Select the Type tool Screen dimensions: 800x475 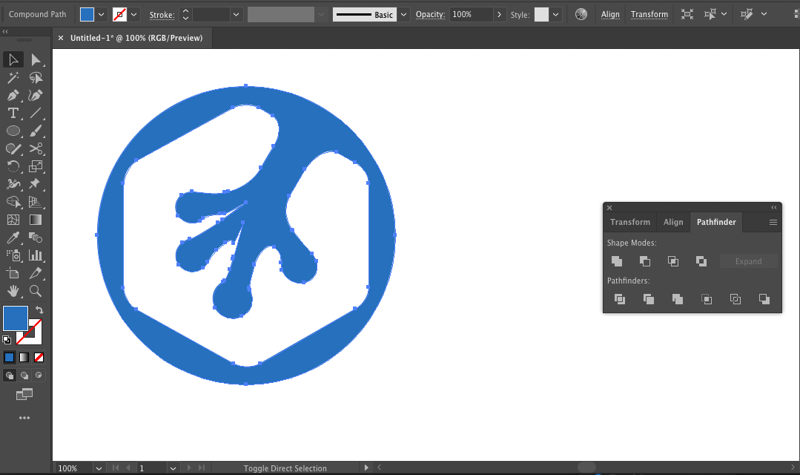[x=13, y=113]
